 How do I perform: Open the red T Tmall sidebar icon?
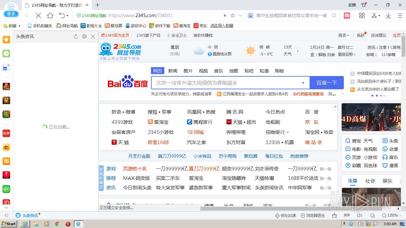click(6, 175)
